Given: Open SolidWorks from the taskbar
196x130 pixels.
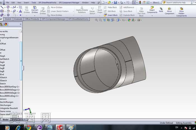Looking at the screenshot, I should tap(60, 127).
